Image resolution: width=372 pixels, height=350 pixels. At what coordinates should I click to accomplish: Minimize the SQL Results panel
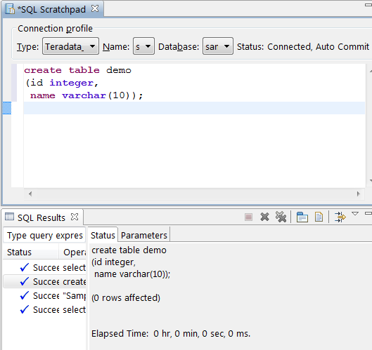point(368,214)
